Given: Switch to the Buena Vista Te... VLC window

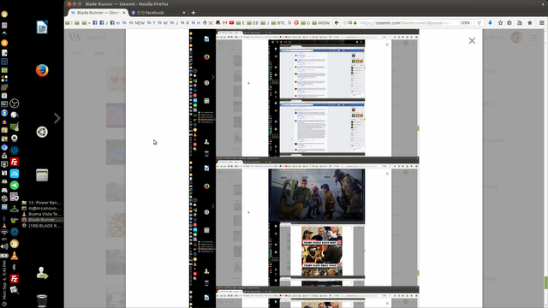Looking at the screenshot, I should [x=42, y=214].
